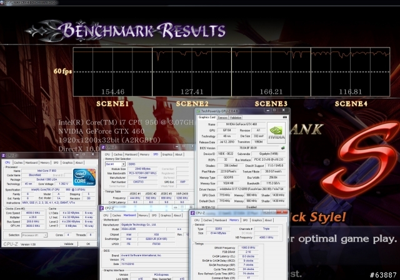This screenshot has width=400, height=280.
Task: Open Memory tab in the Mainboard CPU-Z window
Action: coord(143,215)
